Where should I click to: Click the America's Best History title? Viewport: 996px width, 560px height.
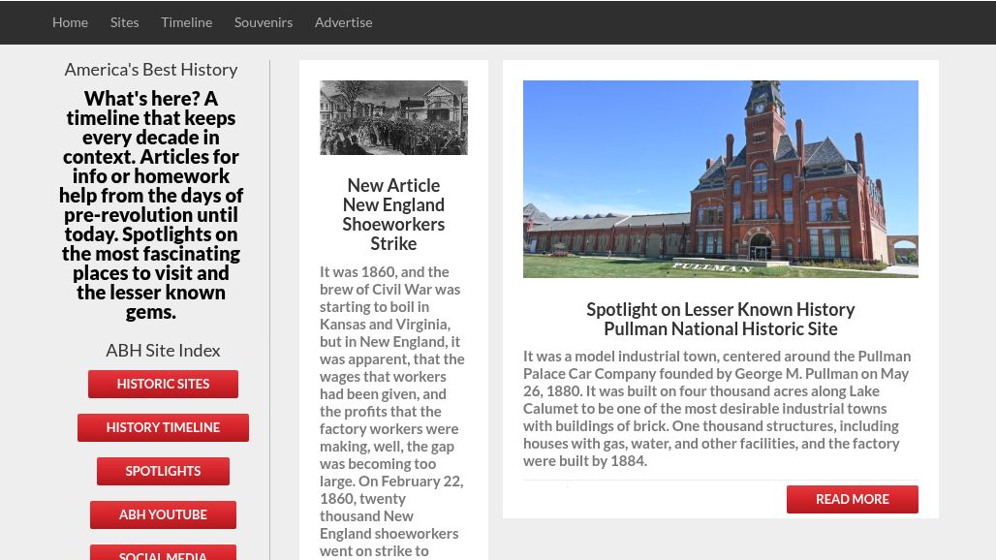(151, 69)
